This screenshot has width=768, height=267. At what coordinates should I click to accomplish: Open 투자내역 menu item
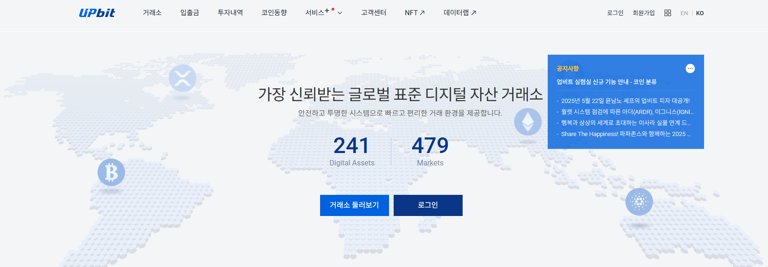coord(230,13)
